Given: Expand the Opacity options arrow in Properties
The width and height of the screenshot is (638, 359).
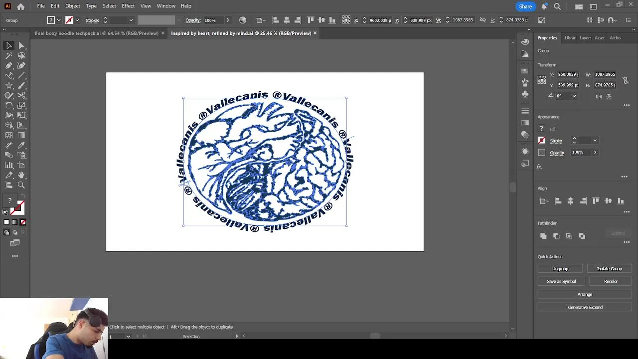Looking at the screenshot, I should (x=595, y=153).
